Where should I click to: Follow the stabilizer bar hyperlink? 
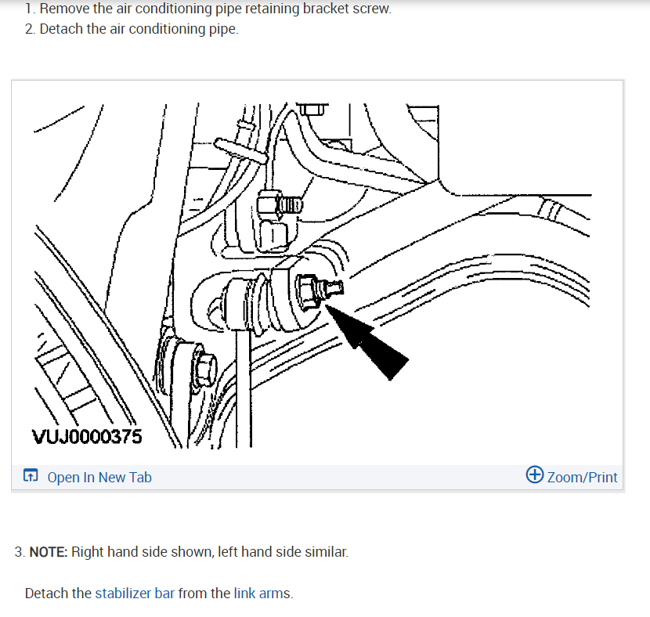[135, 594]
